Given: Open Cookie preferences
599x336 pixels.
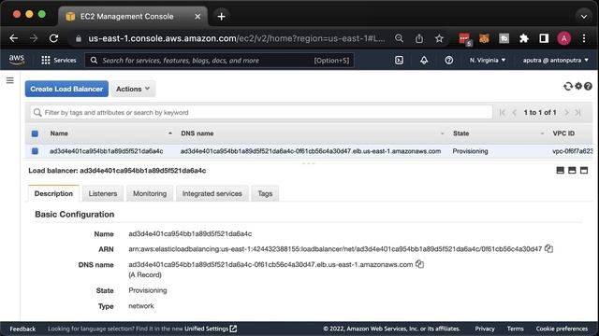Looking at the screenshot, I should point(562,329).
